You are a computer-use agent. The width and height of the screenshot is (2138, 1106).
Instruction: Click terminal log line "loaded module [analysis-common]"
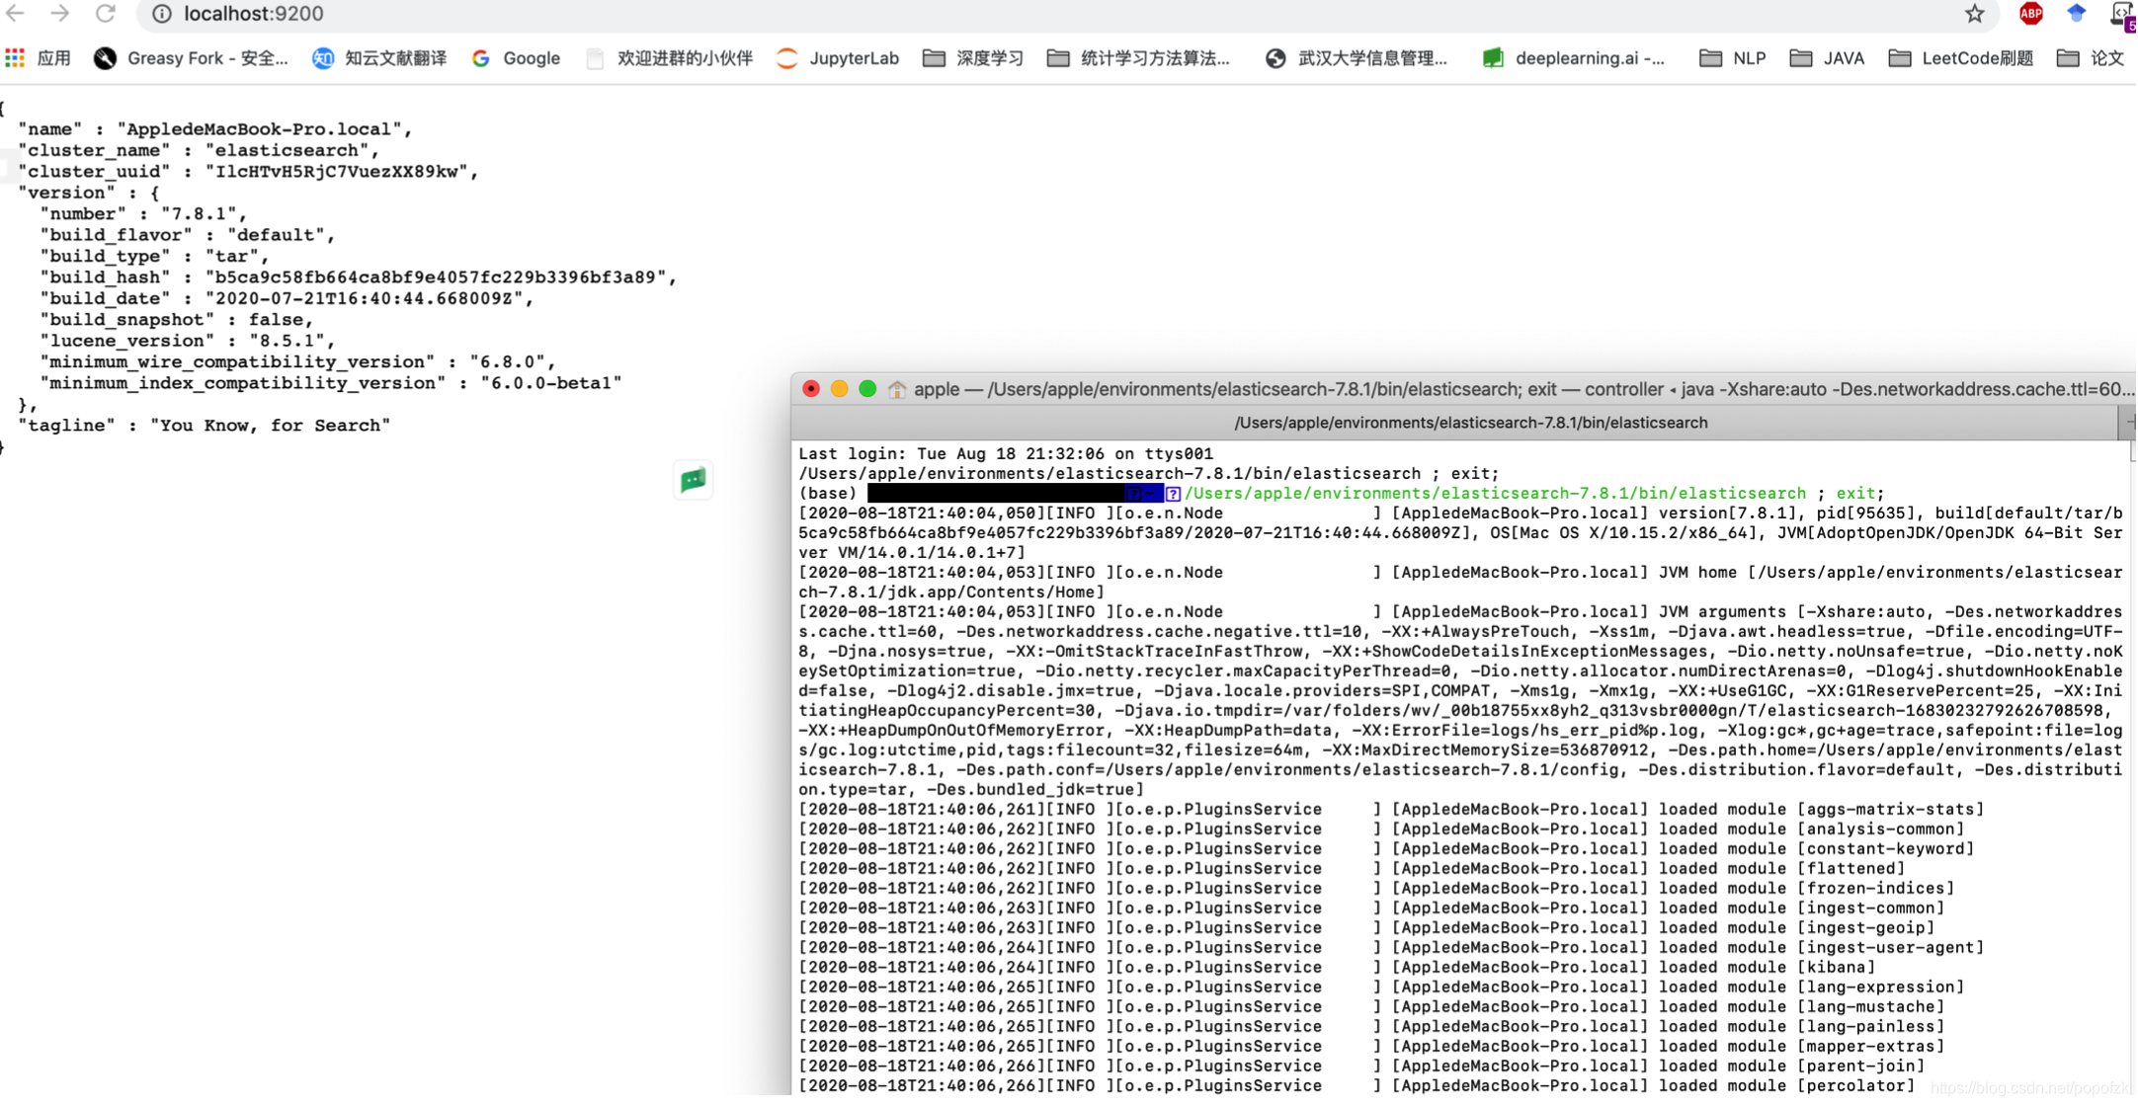[1381, 829]
